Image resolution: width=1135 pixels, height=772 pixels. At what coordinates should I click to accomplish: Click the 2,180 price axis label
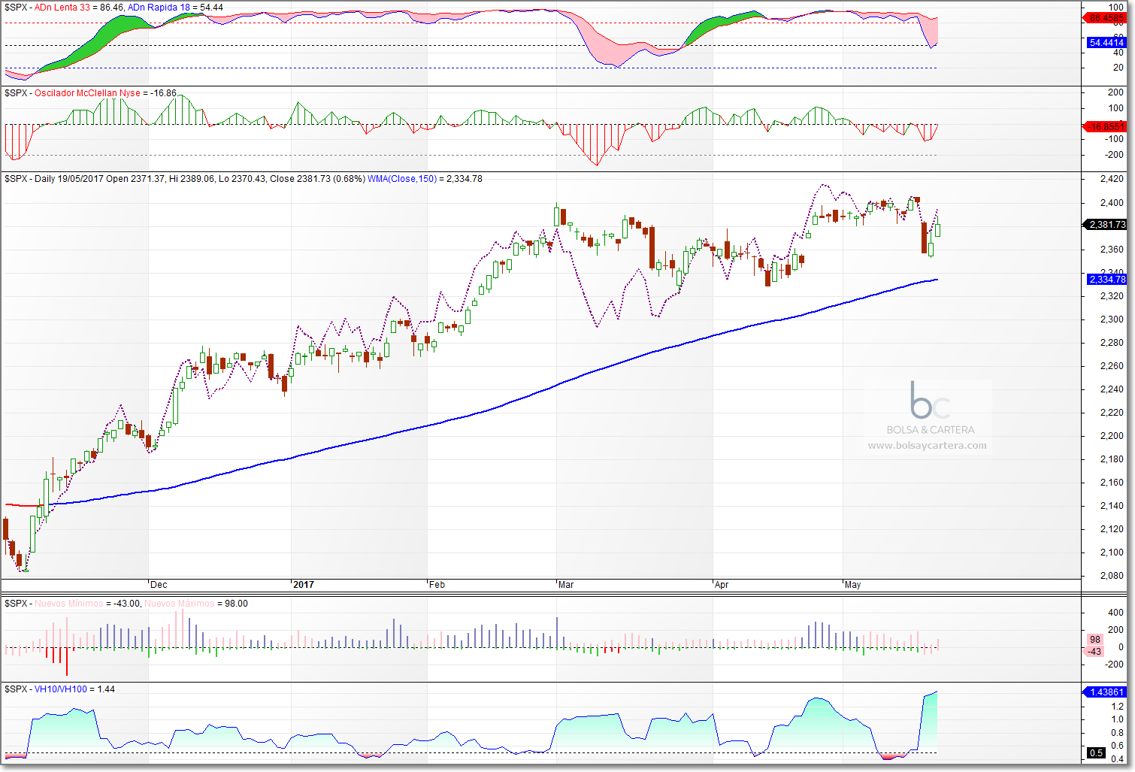click(x=1112, y=459)
